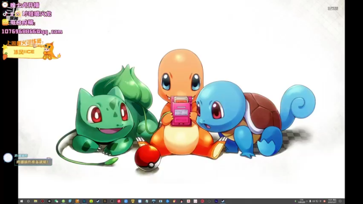Image resolution: width=363 pixels, height=204 pixels.
Task: Open the green circle taskbar app
Action: (x=63, y=201)
